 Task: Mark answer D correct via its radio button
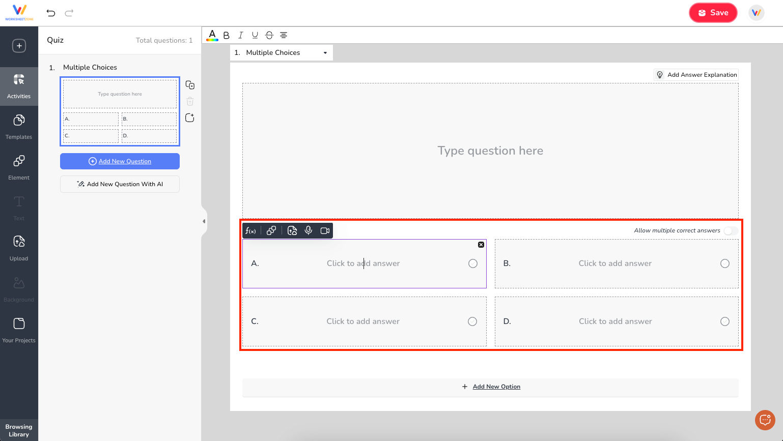[724, 321]
